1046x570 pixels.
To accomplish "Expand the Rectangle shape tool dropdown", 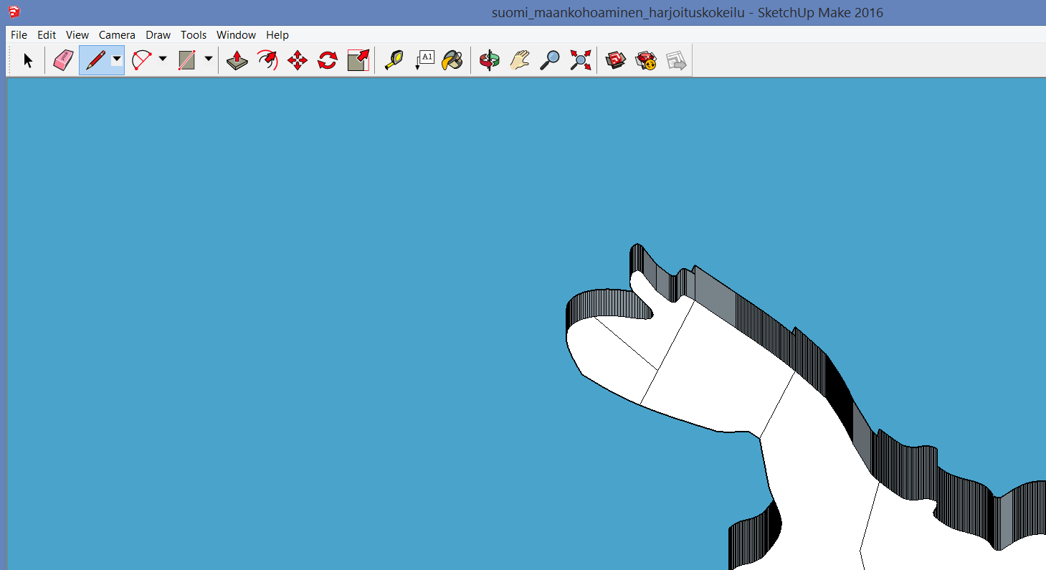I will pyautogui.click(x=209, y=60).
